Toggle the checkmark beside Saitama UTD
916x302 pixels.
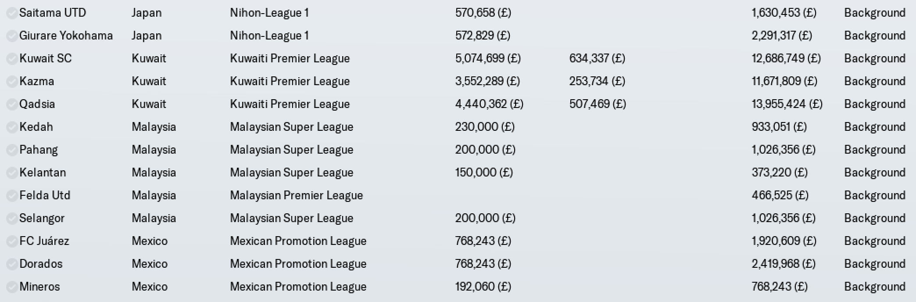pyautogui.click(x=12, y=13)
